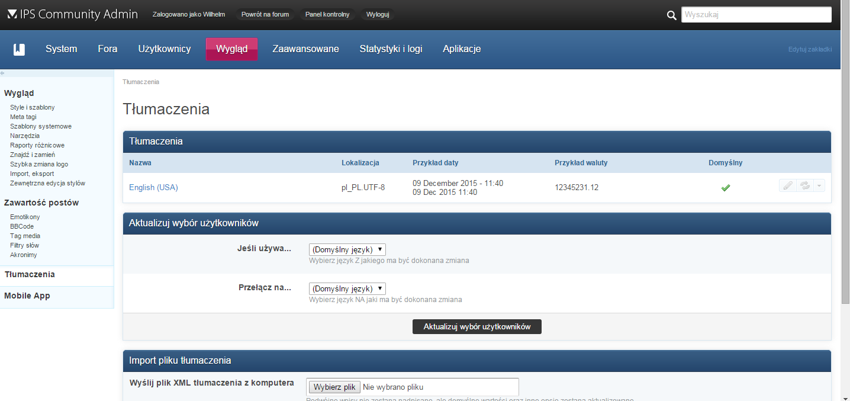Click the Wybierz plik file button
The width and height of the screenshot is (850, 401).
(x=334, y=387)
